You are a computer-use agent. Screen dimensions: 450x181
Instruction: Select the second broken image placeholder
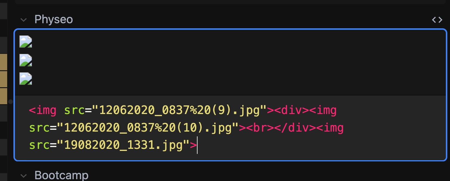(x=26, y=60)
